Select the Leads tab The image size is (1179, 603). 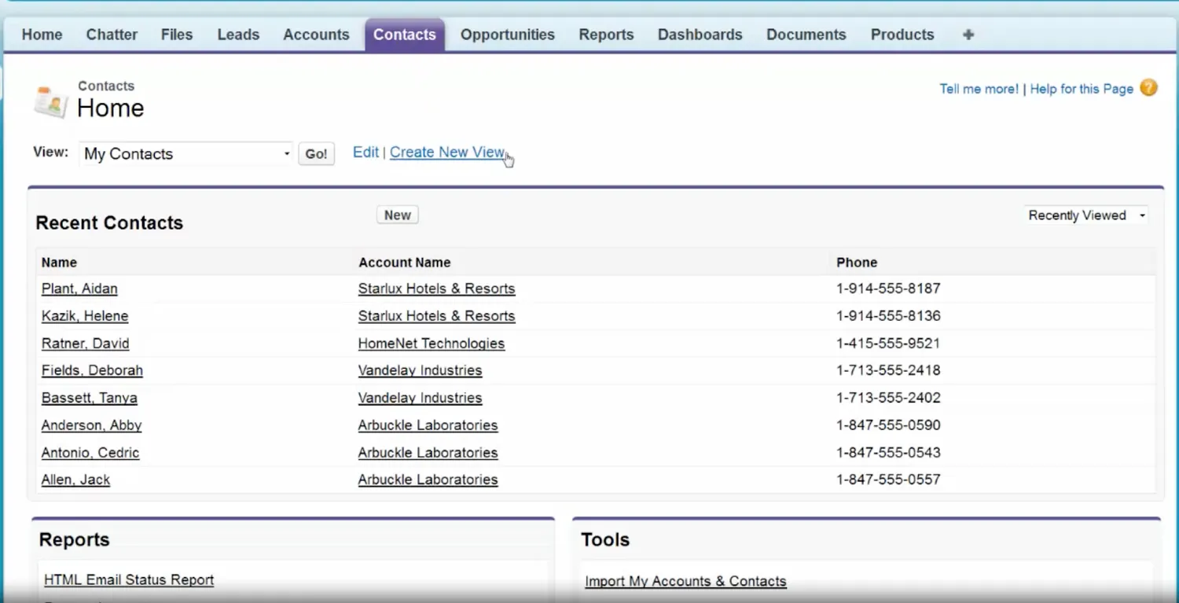[238, 35]
